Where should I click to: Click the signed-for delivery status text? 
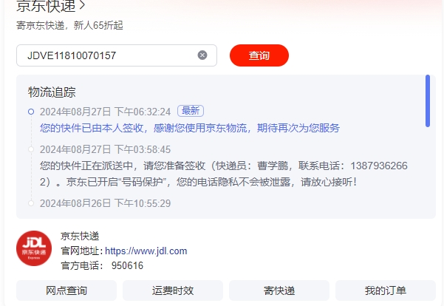pyautogui.click(x=190, y=128)
